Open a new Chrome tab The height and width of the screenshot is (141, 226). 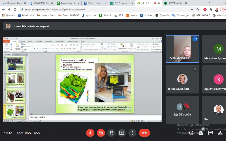pyautogui.click(x=193, y=3)
